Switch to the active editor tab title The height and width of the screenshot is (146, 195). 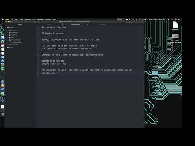(x=76, y=24)
